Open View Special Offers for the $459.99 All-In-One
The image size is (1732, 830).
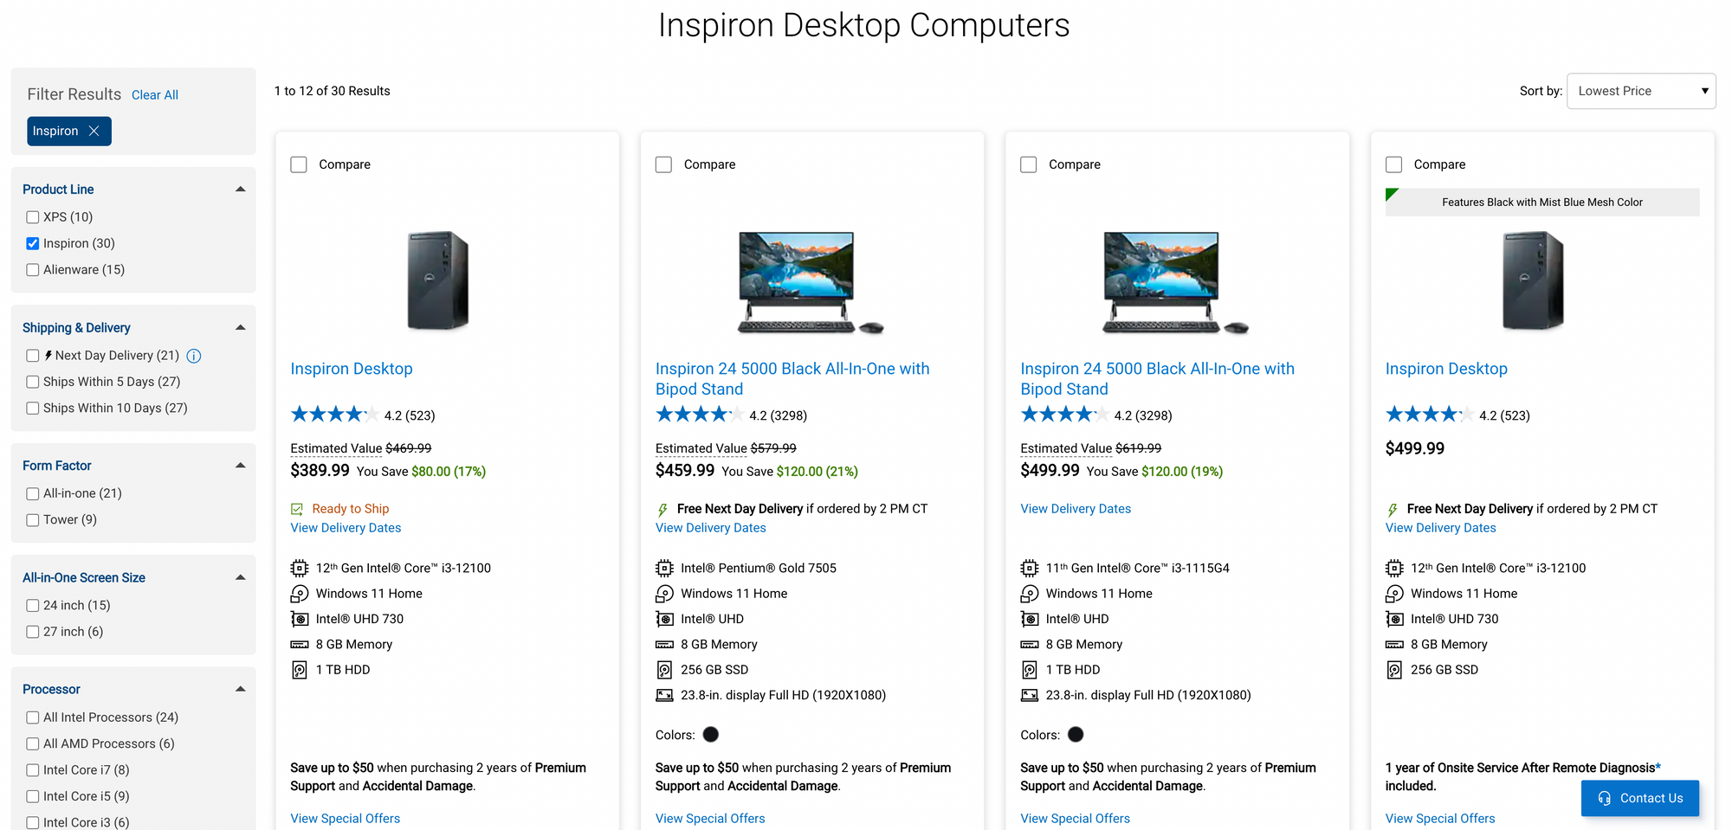pos(710,818)
